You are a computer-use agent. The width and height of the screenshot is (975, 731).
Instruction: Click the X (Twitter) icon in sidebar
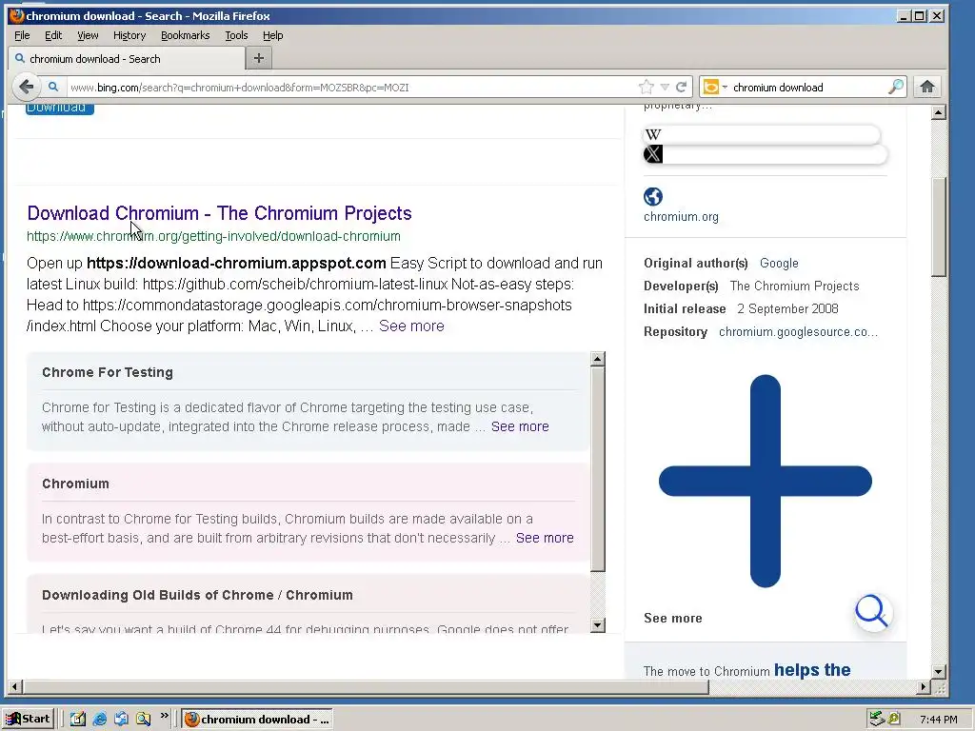(653, 154)
